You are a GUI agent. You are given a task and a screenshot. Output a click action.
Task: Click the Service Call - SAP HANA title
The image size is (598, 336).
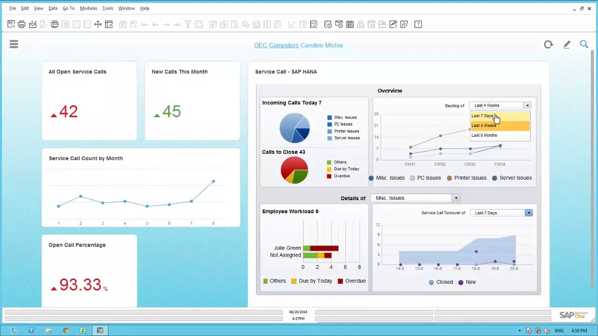coord(286,72)
